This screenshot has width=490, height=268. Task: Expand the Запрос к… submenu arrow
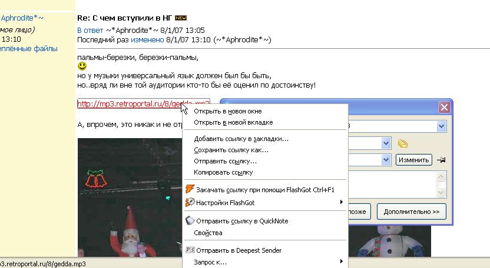pyautogui.click(x=341, y=261)
